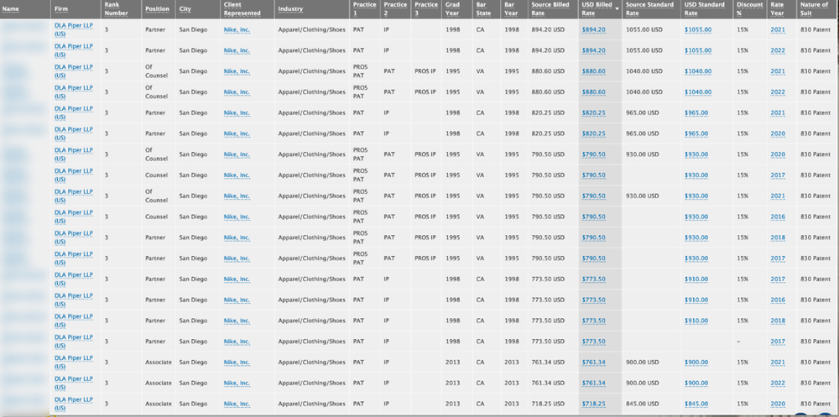Open the $845.00 standard rate link
Image resolution: width=839 pixels, height=417 pixels.
(x=696, y=404)
